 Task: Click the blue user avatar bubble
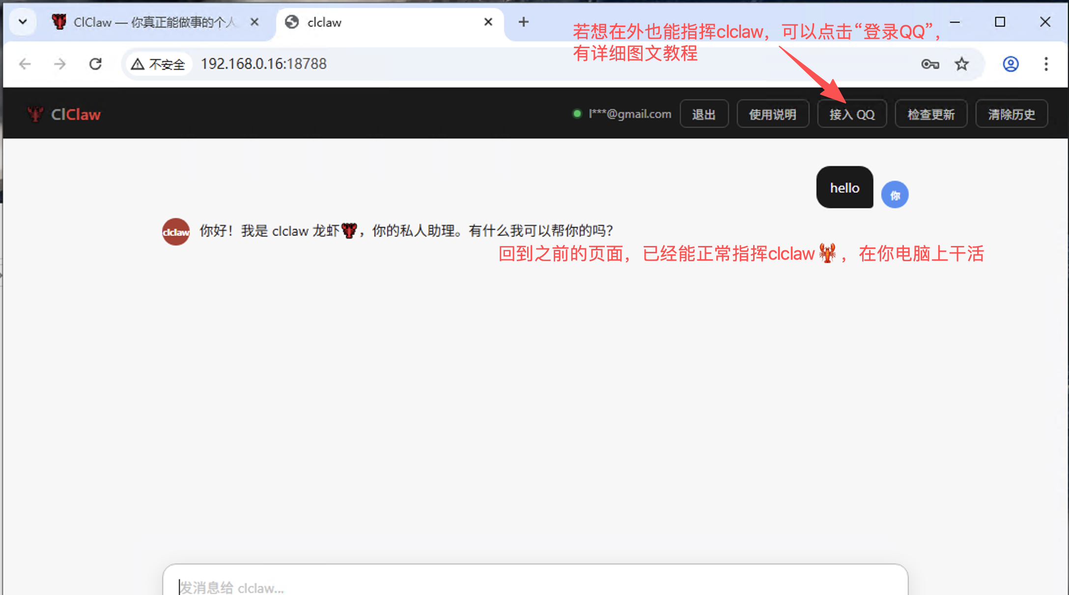pos(895,195)
